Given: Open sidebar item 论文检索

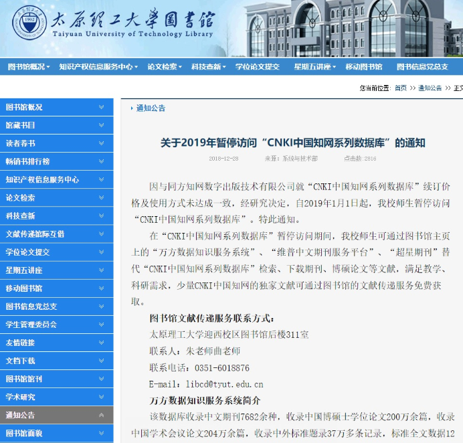Looking at the screenshot, I should pyautogui.click(x=56, y=197).
